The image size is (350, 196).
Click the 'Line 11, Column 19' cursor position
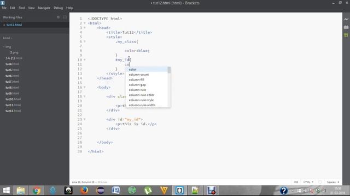tap(83, 182)
